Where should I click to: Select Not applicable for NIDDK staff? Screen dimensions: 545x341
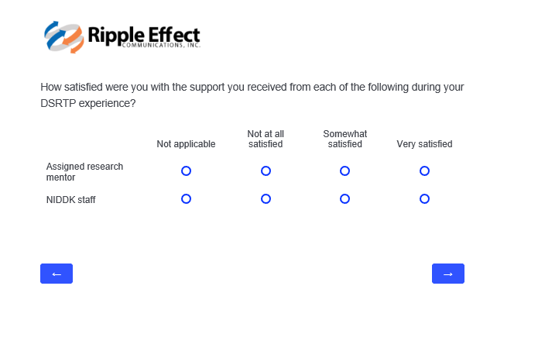pyautogui.click(x=186, y=199)
